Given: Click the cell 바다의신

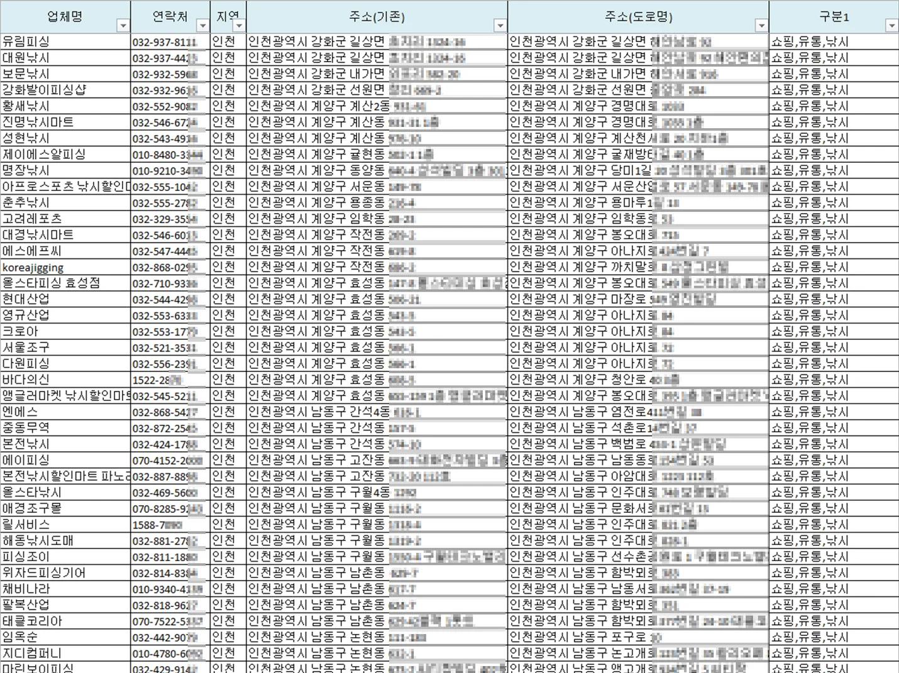Looking at the screenshot, I should coord(65,380).
